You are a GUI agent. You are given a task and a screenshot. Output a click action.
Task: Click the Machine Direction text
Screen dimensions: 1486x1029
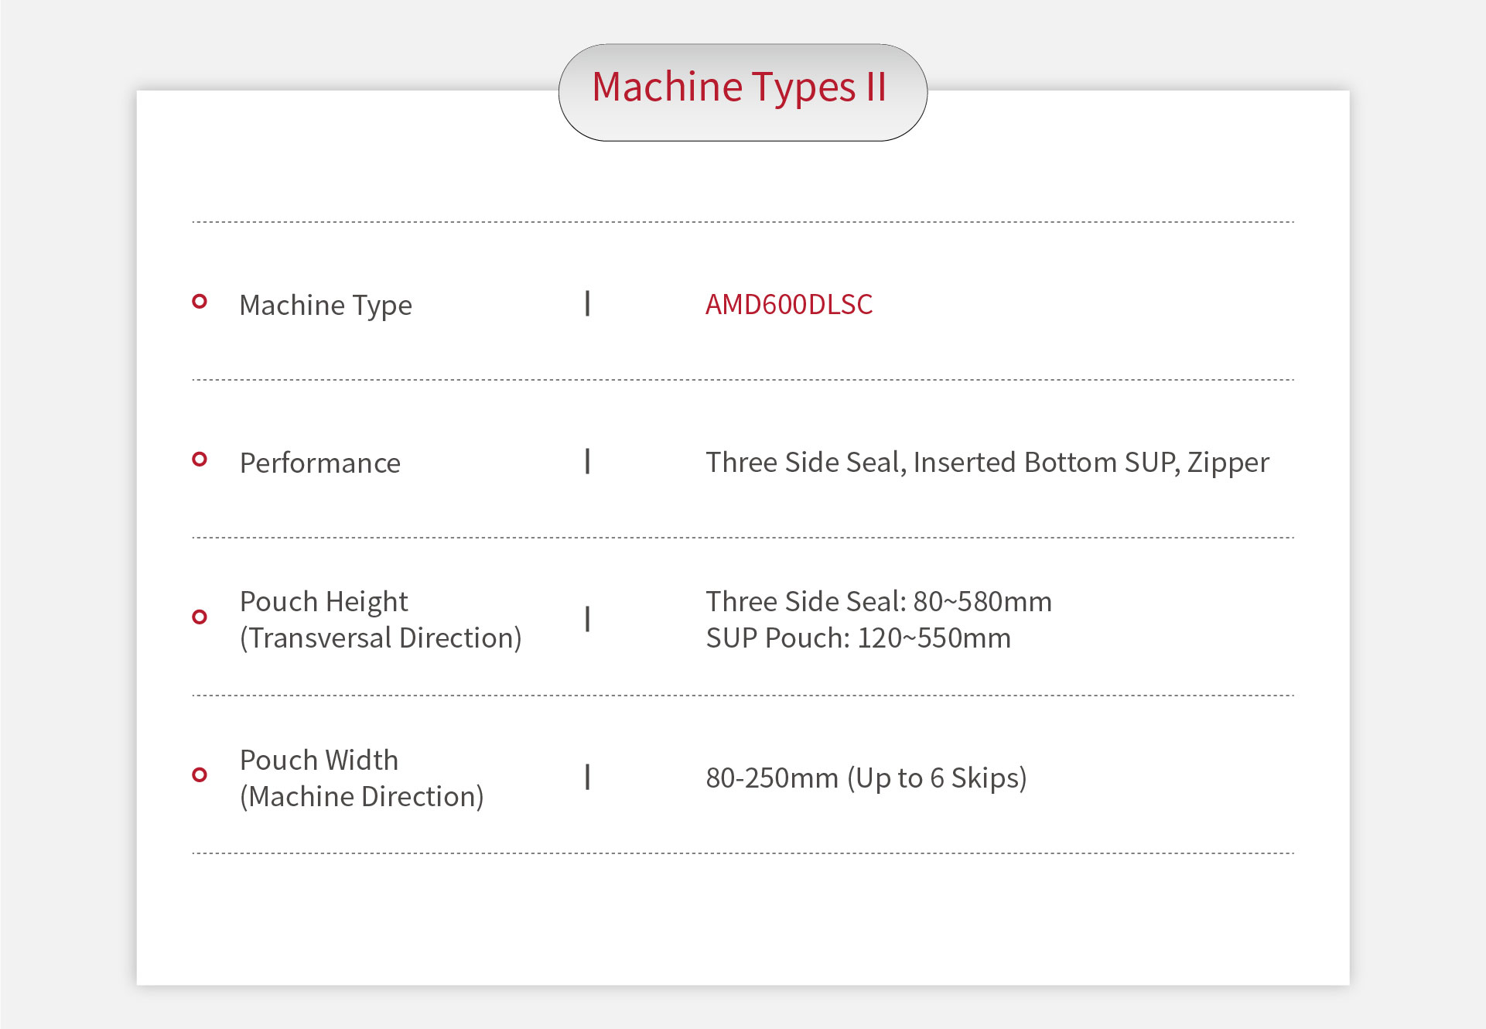pos(361,796)
